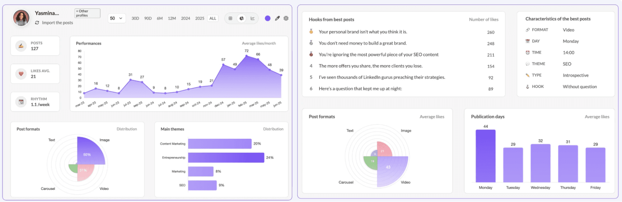Click the Friday bar in Publication days

pyautogui.click(x=596, y=165)
